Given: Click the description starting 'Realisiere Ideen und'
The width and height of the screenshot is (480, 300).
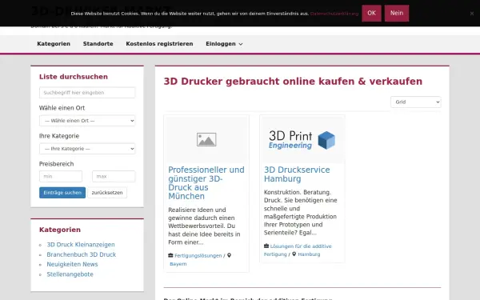Looking at the screenshot, I should [204, 226].
